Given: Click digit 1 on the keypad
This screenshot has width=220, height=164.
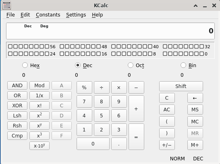Looking at the screenshot, I should click(84, 130).
